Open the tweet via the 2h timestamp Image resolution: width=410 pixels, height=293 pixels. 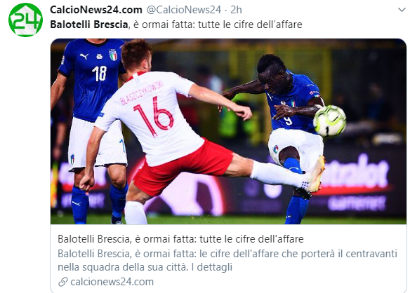click(x=236, y=10)
